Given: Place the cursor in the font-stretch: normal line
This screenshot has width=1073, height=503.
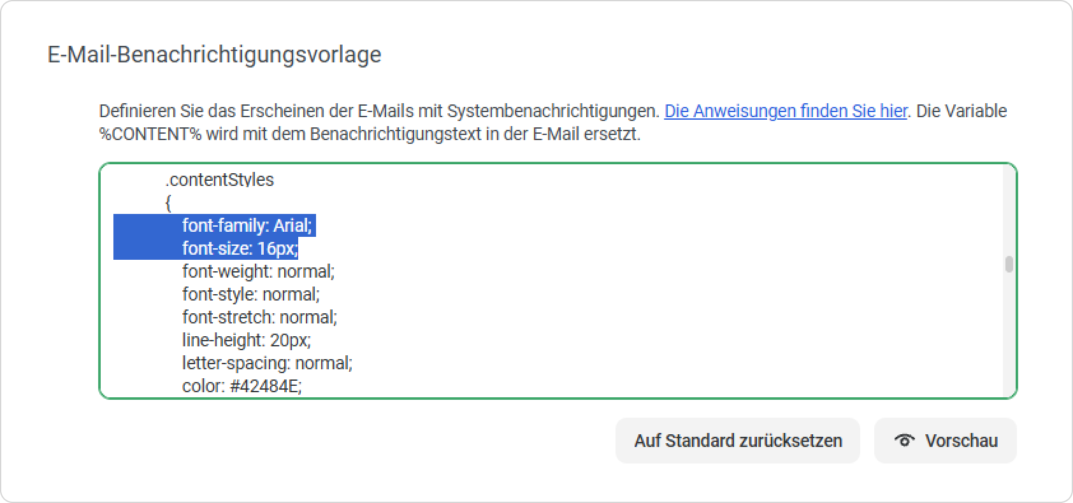Looking at the screenshot, I should coord(259,317).
